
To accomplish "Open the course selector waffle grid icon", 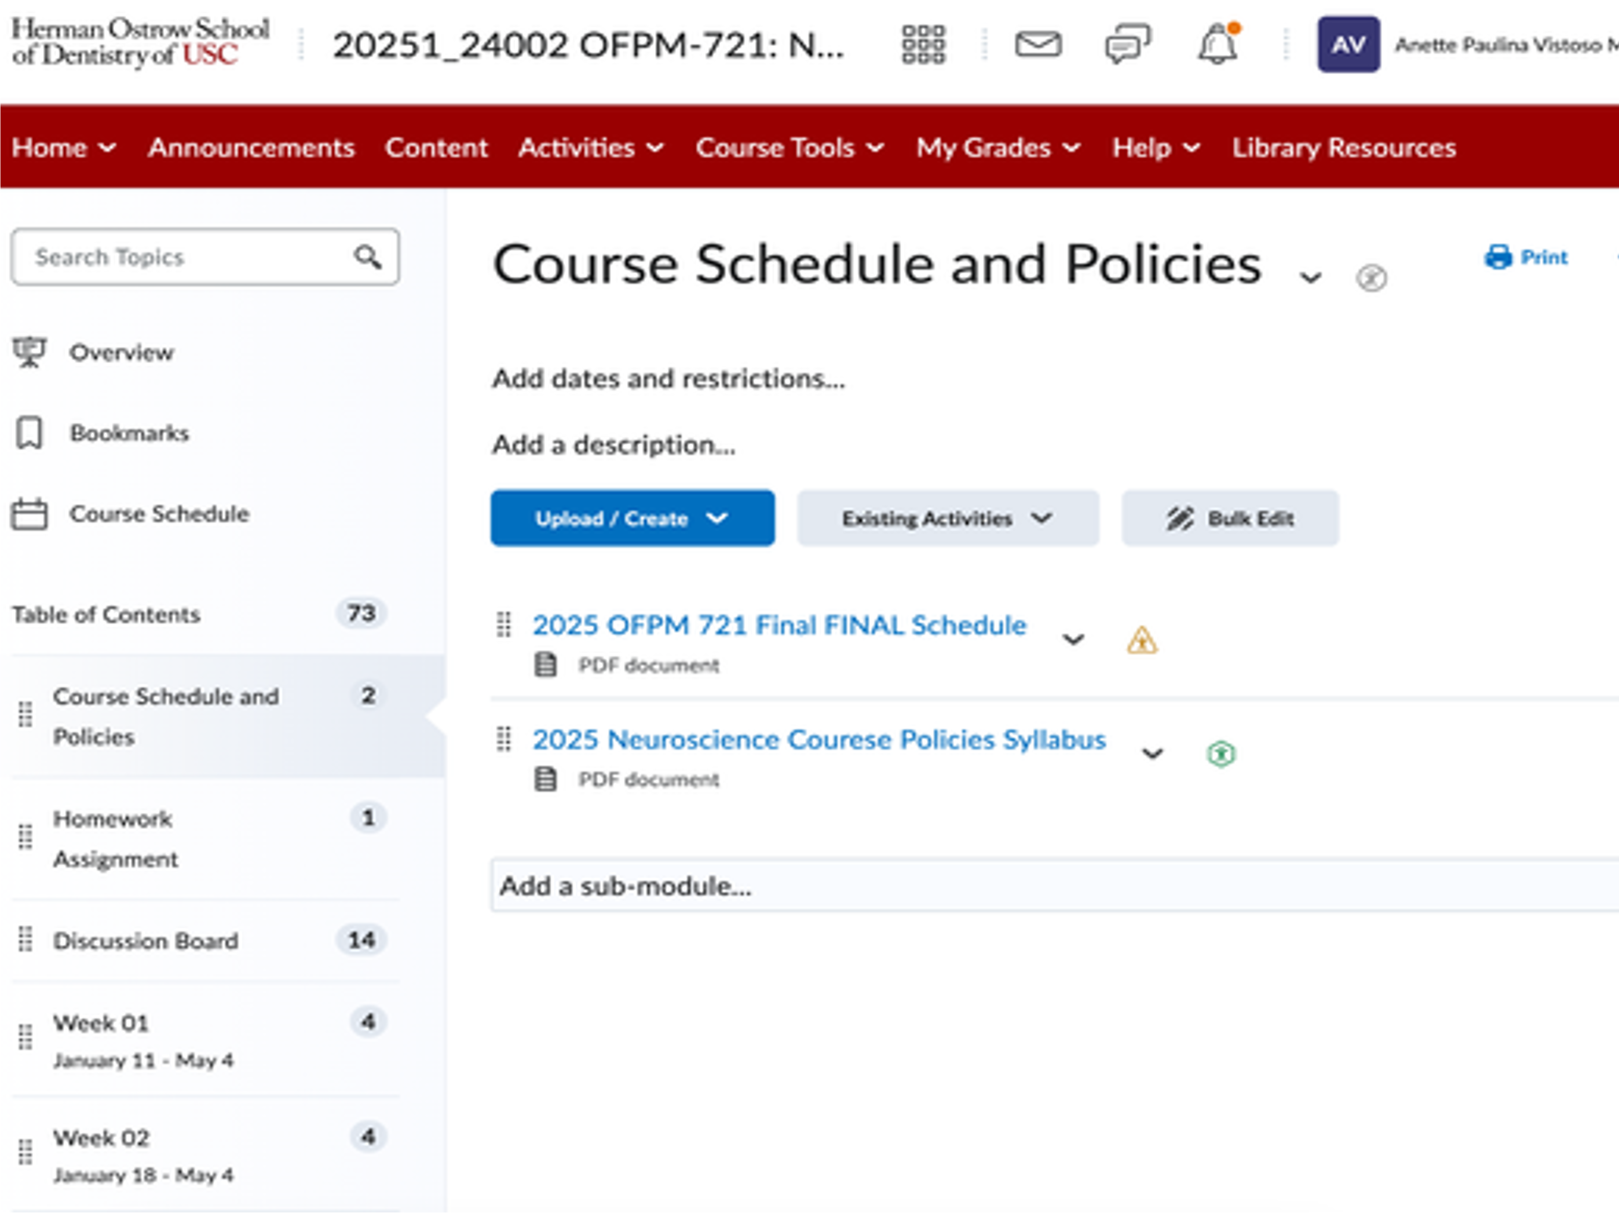I will (x=923, y=45).
